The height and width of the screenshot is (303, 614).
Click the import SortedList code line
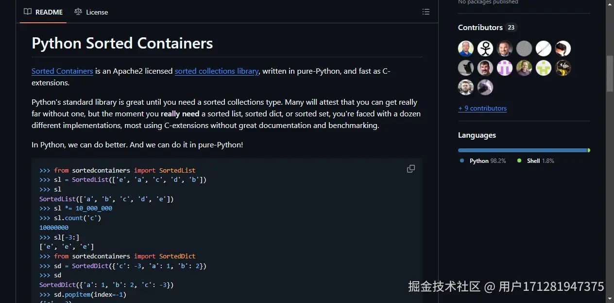click(118, 170)
